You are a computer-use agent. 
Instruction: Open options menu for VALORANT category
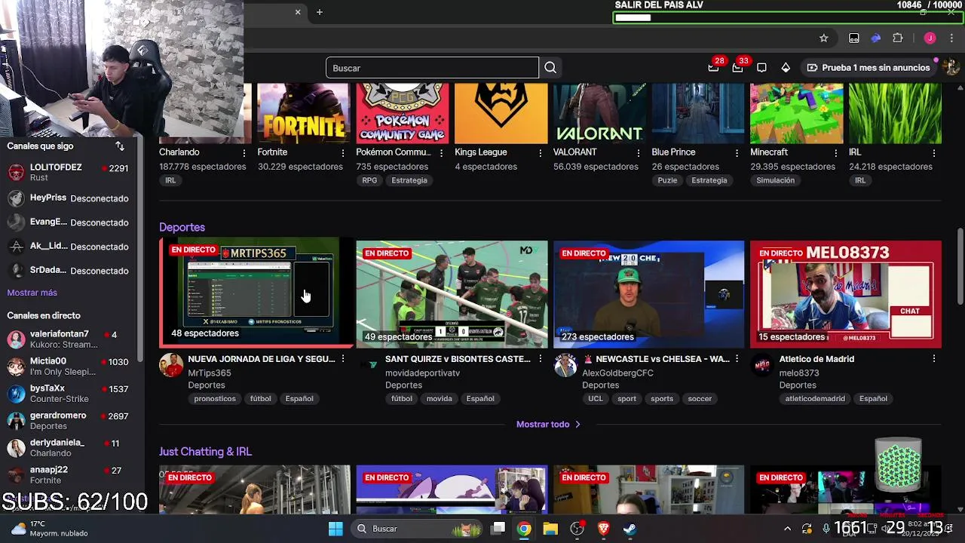(639, 152)
